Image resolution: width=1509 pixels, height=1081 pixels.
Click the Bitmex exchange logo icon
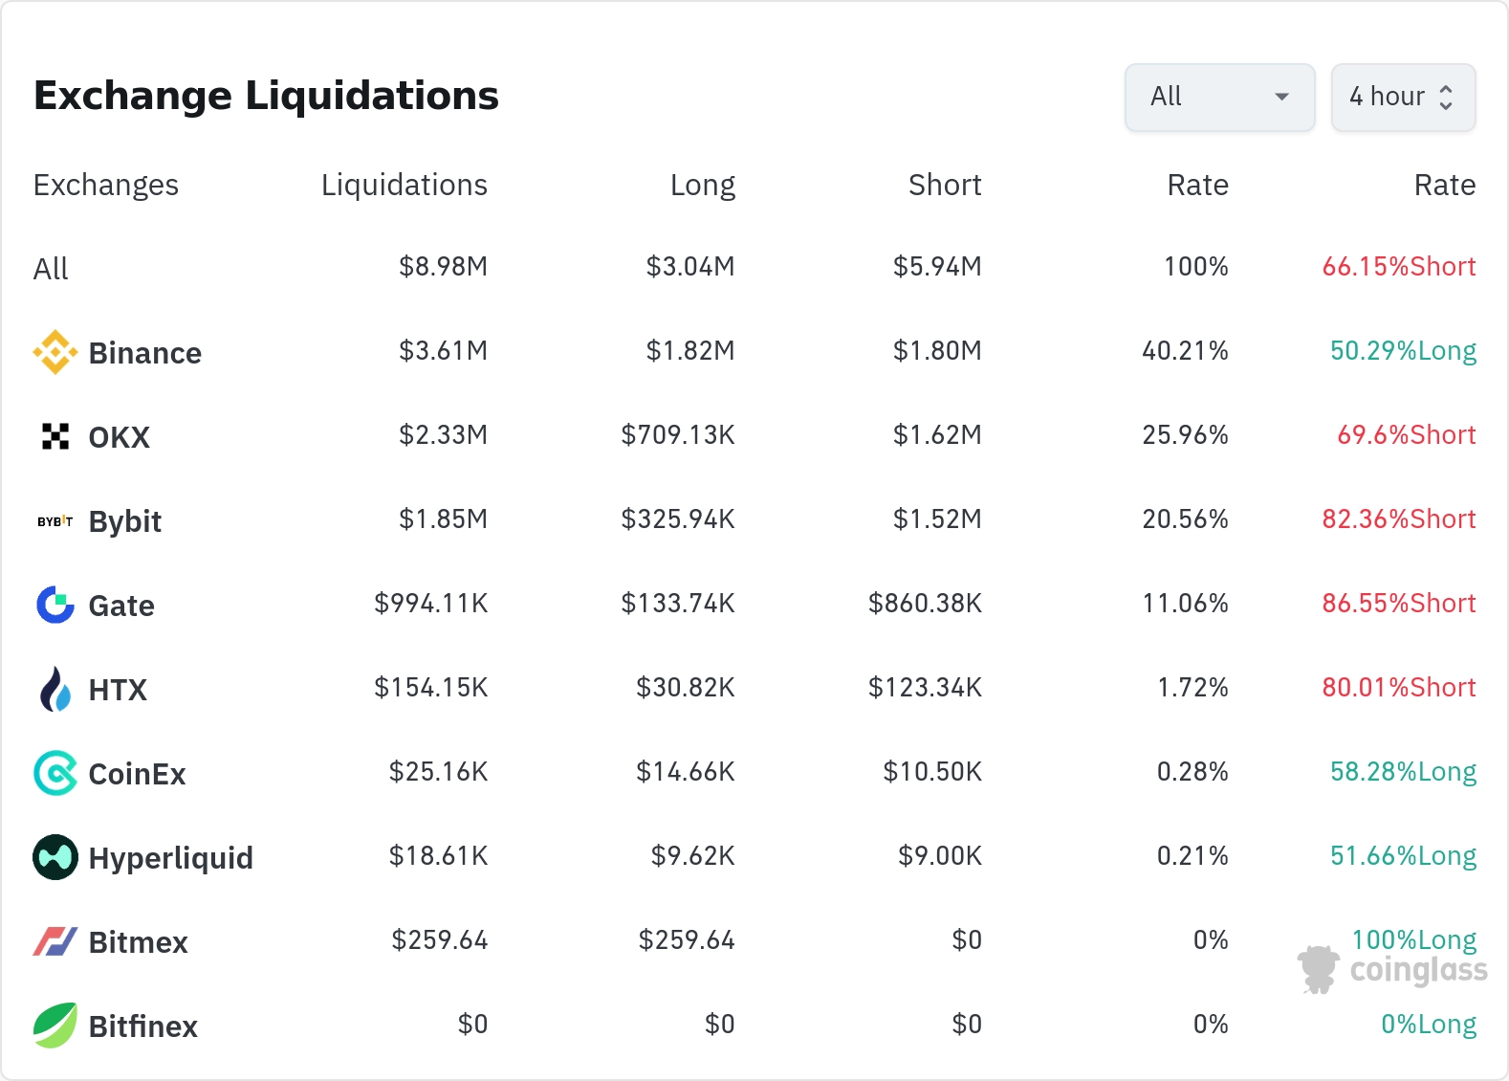(x=55, y=941)
